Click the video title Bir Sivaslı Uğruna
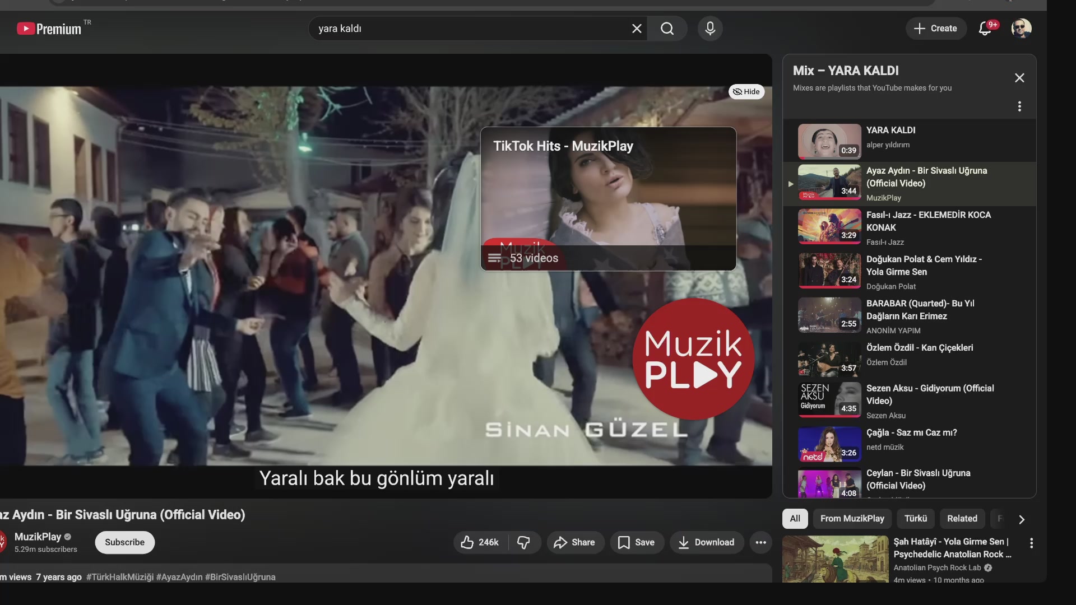 tap(123, 515)
